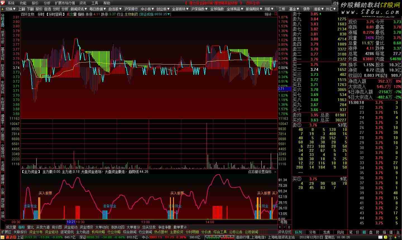Select the 笔 tab in right panel
This screenshot has height=240, width=402.
(351, 232)
